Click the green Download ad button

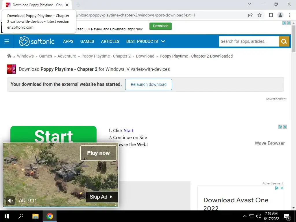160,26
